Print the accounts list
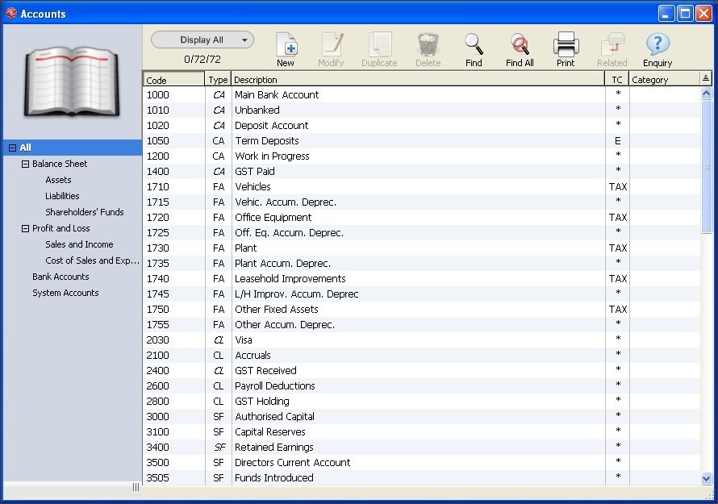Screen dimensions: 718x504 click(x=566, y=44)
